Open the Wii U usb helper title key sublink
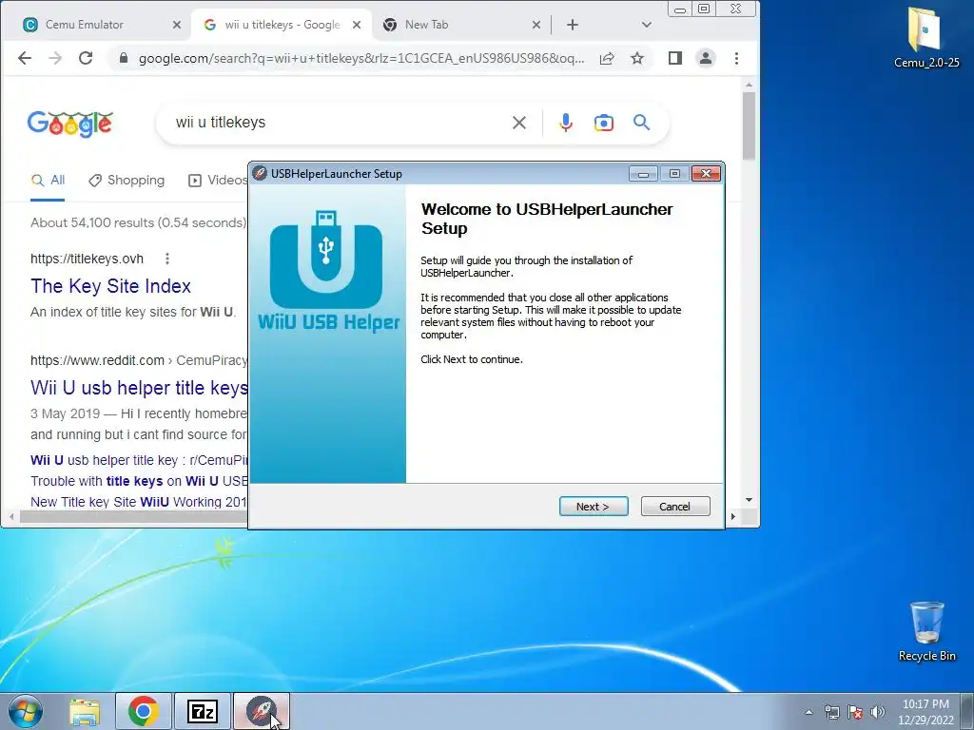 [x=139, y=460]
